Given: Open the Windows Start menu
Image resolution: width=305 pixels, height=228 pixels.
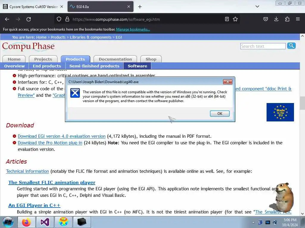Looking at the screenshot, I should [8, 222].
